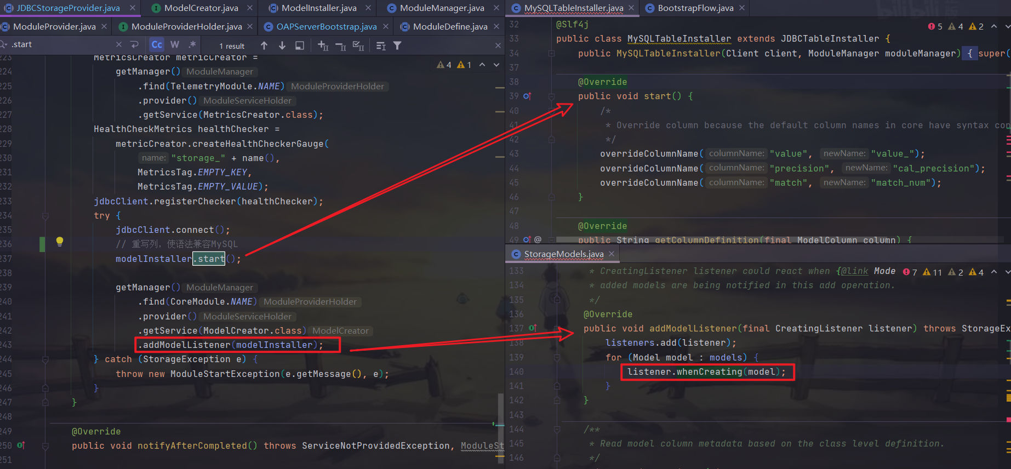Toggle Words (W) option in find bar

click(175, 45)
